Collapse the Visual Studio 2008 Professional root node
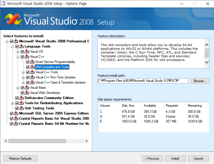The height and width of the screenshot is (164, 214). 7,42
